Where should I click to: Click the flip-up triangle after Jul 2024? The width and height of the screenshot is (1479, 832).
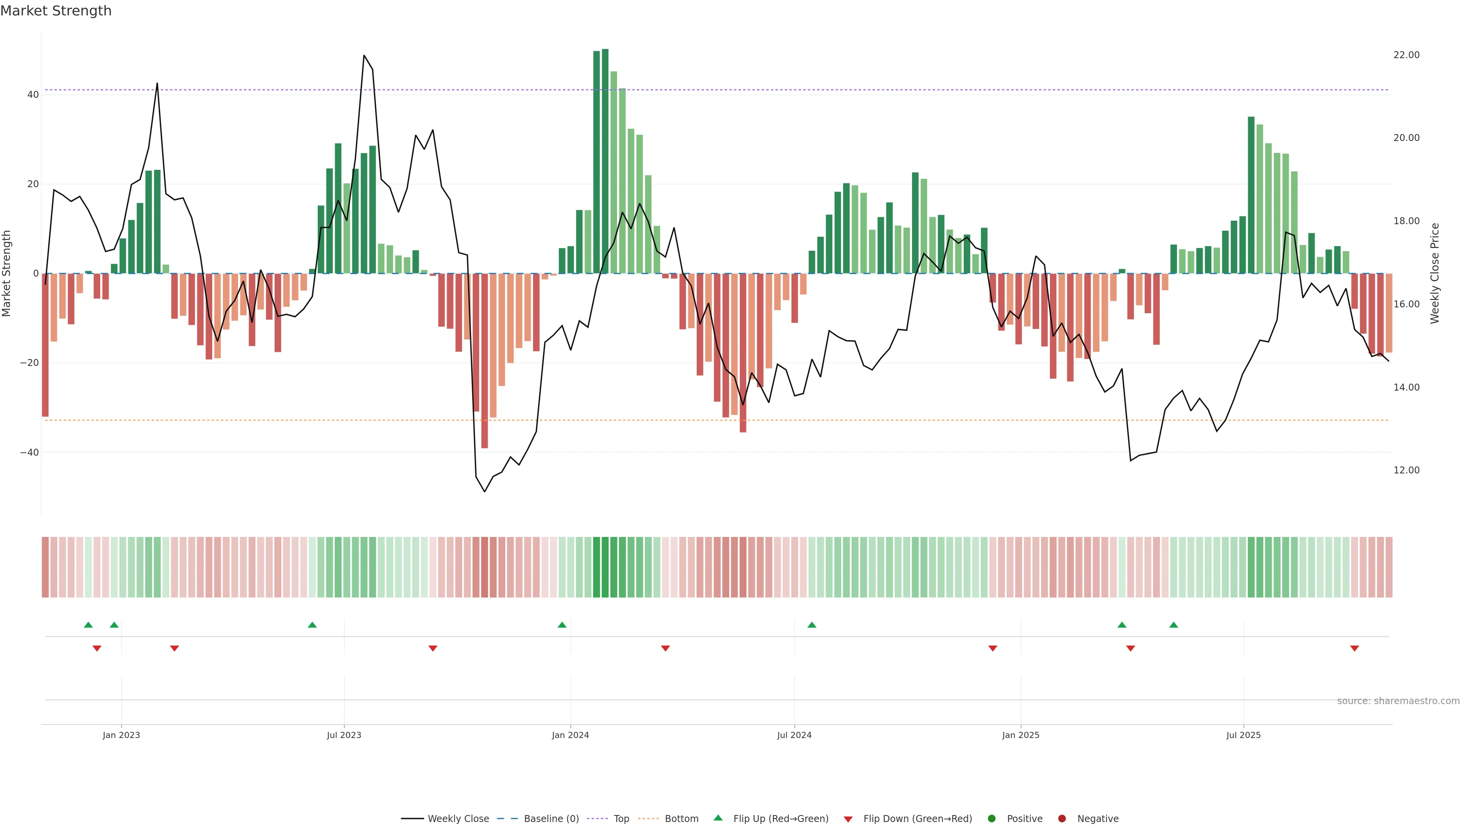812,625
